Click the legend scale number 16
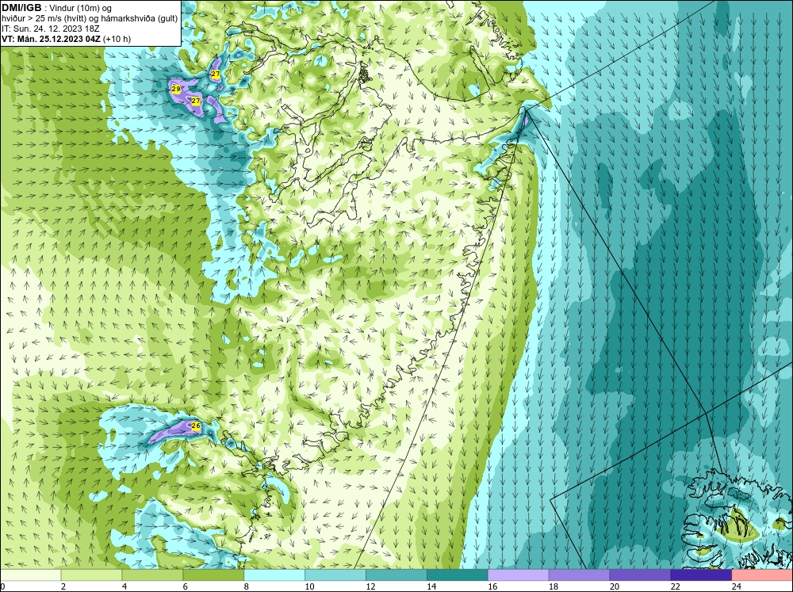Screen dimensions: 793x592 492,586
